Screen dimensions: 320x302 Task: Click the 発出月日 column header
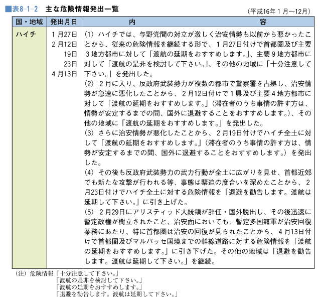[64, 22]
